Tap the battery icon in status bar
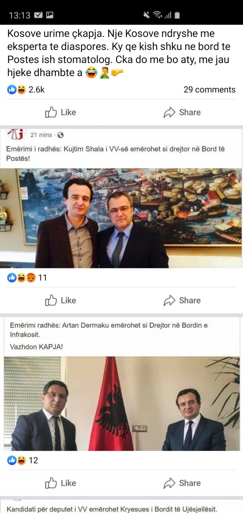The height and width of the screenshot is (513, 243). (177, 15)
